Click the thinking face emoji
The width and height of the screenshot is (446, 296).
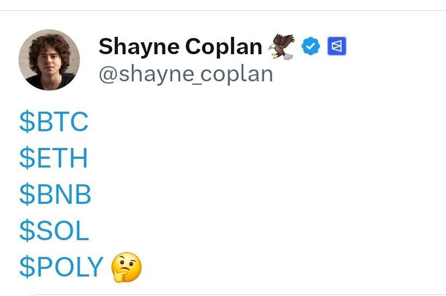[126, 267]
